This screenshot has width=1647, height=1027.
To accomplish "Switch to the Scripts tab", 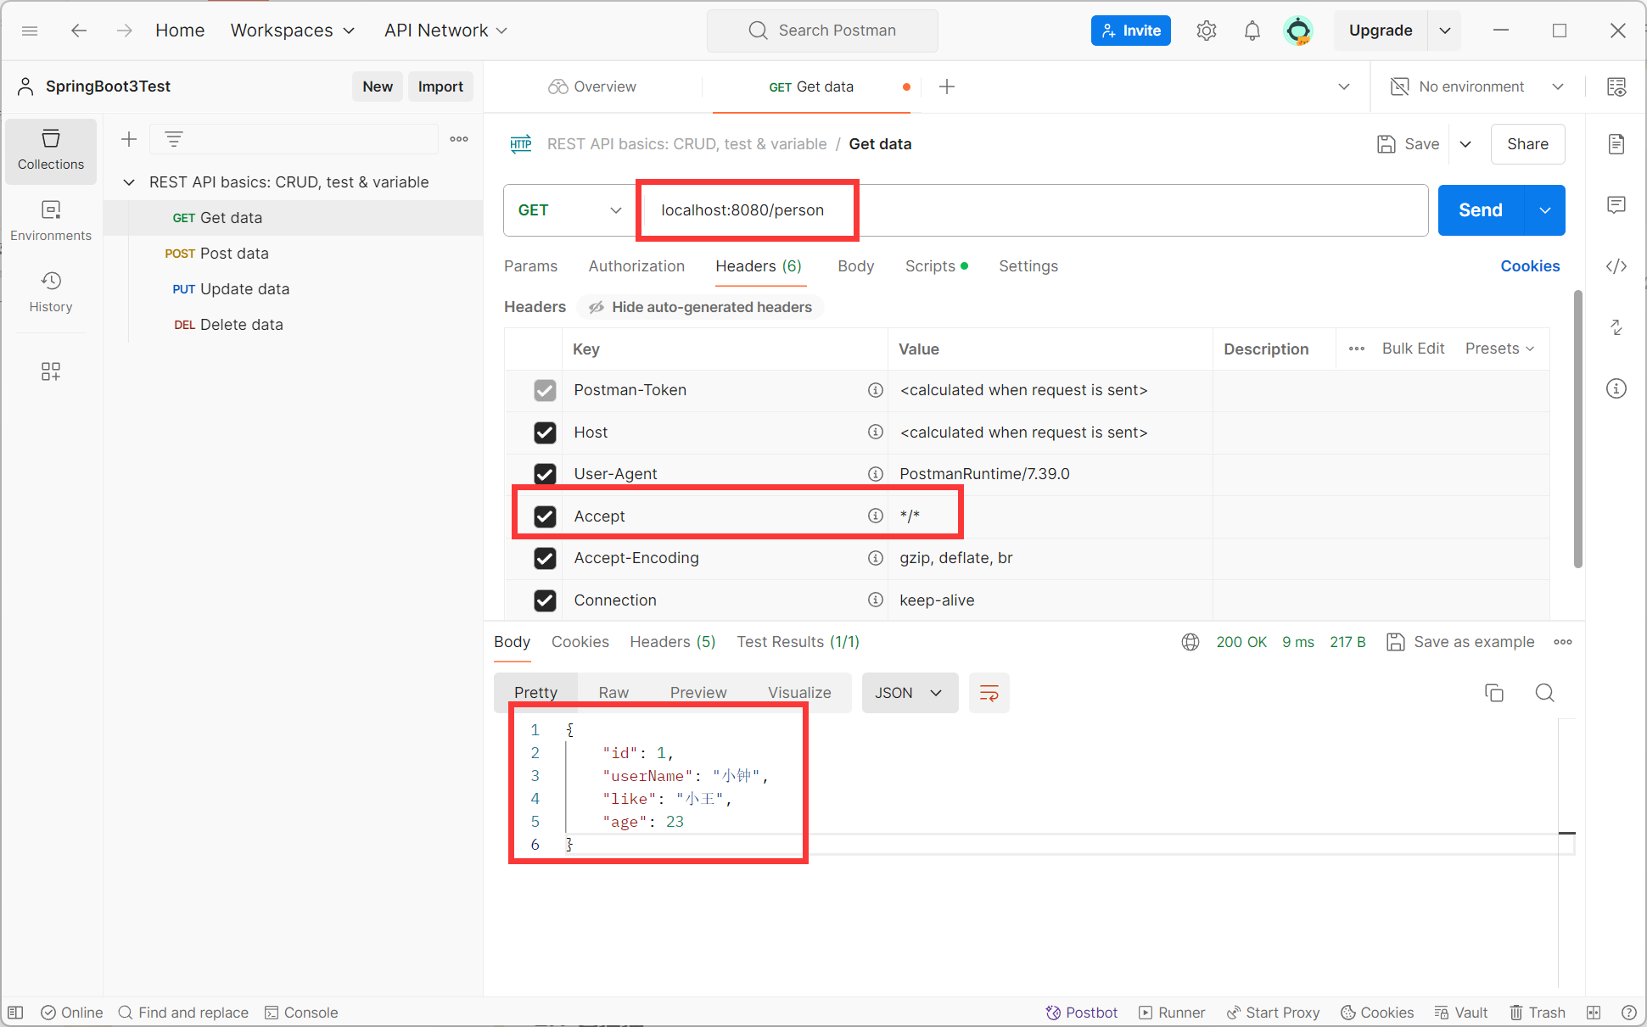I will pyautogui.click(x=936, y=266).
